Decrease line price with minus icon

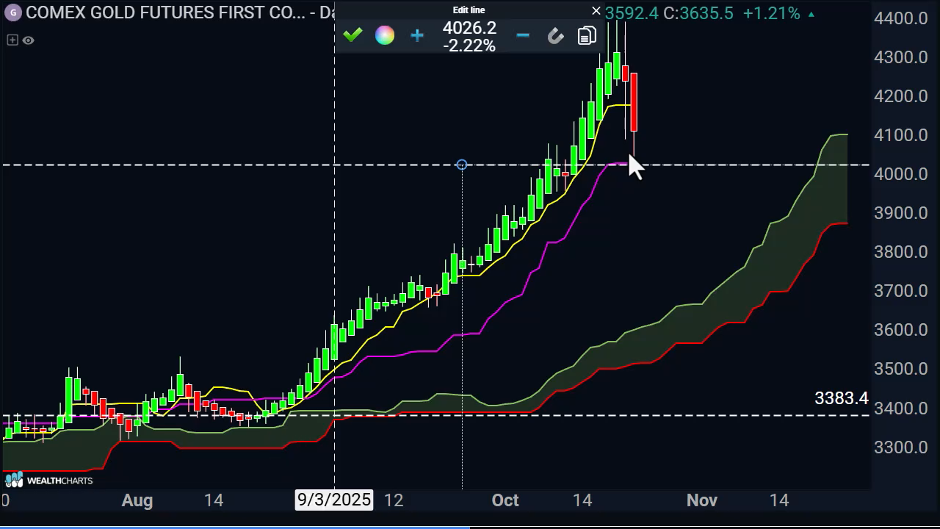pos(522,35)
